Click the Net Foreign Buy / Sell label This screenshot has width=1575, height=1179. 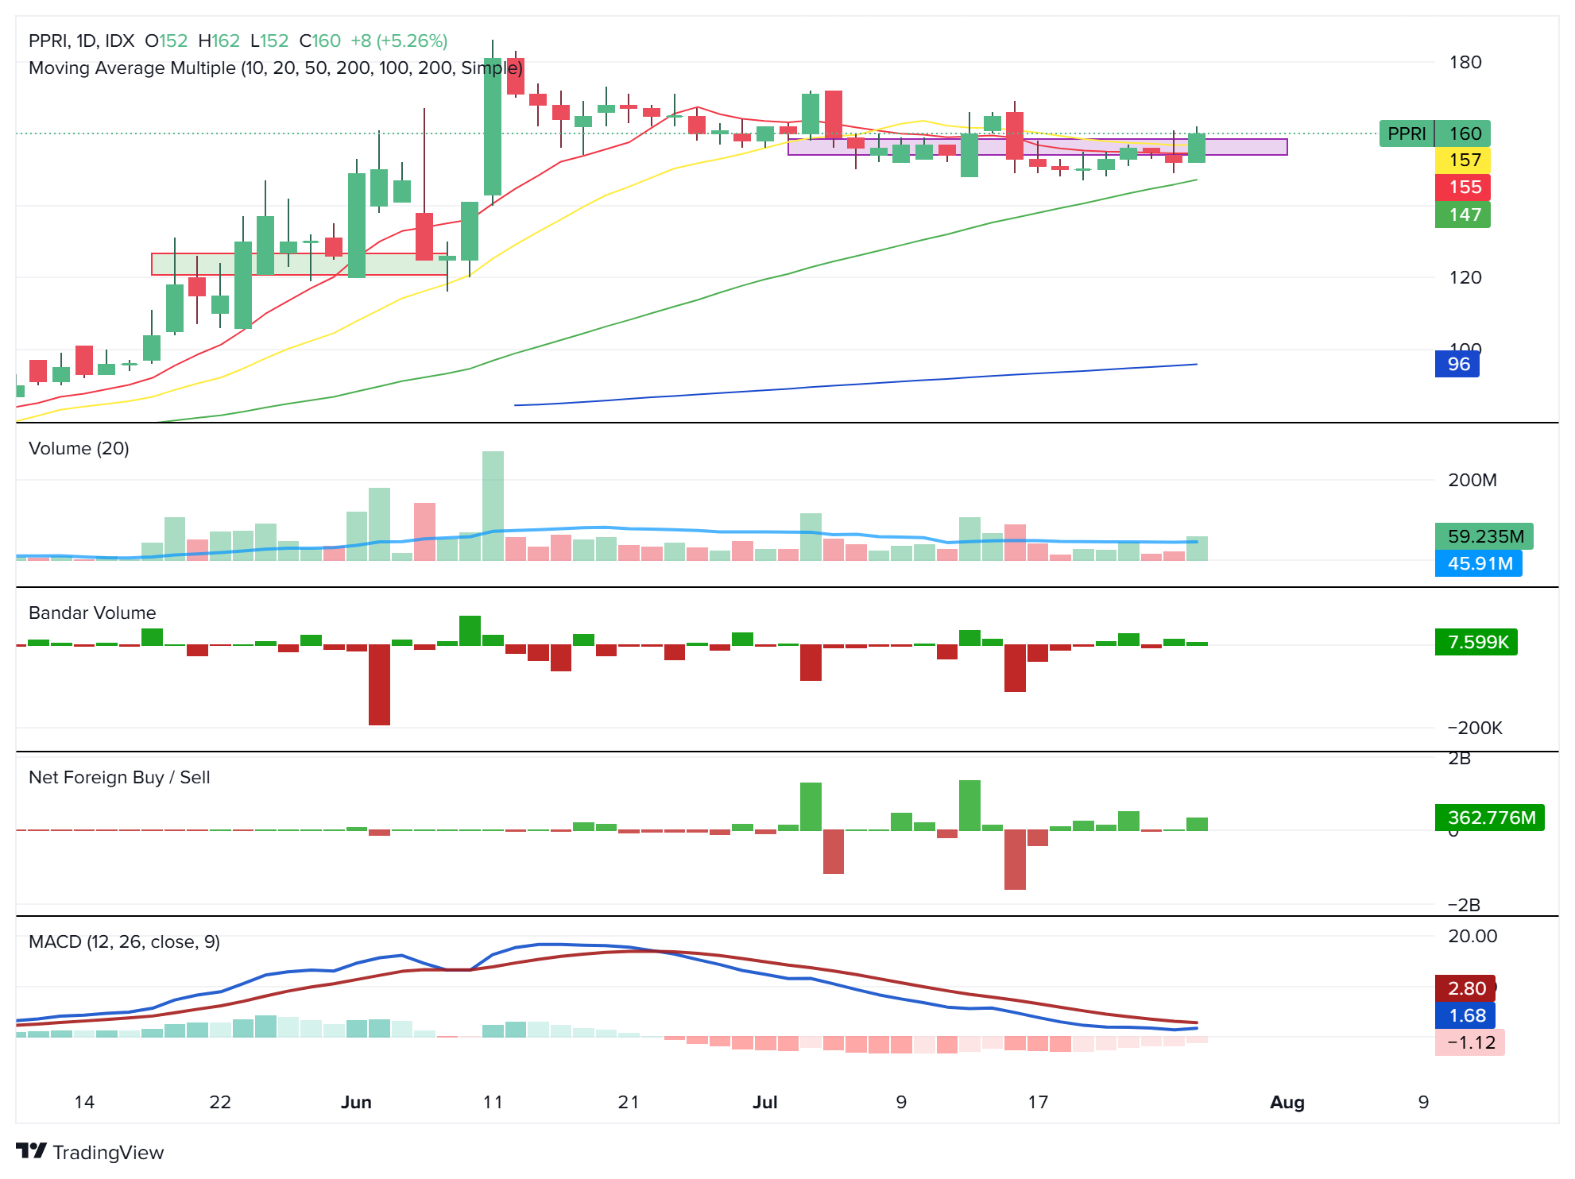(119, 778)
